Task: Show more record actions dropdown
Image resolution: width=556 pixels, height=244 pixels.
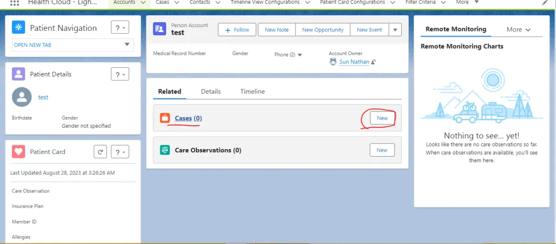Action: tap(395, 30)
